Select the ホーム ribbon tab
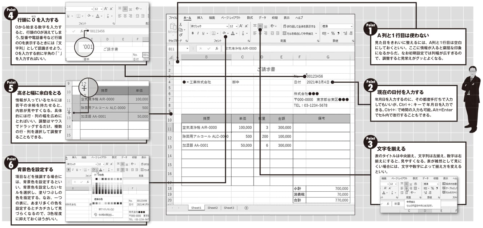The height and width of the screenshot is (228, 483). coord(187,17)
